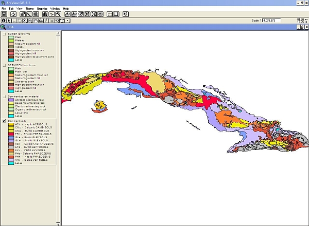Select the Identify tool

point(4,21)
